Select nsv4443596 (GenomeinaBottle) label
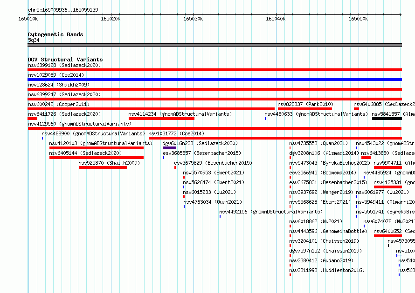Image resolution: width=415 pixels, height=293 pixels. click(328, 231)
